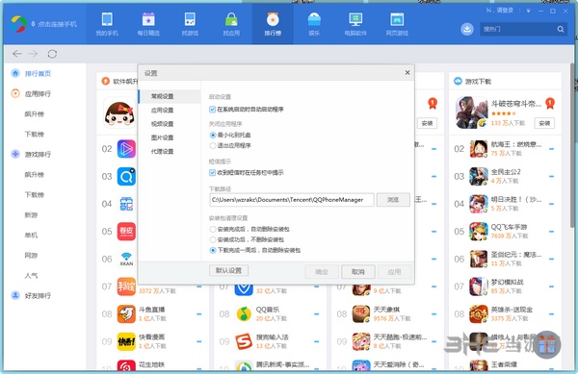Open the title bar dropdown menu arrow
Screen dimensions: 578x374
[528, 11]
